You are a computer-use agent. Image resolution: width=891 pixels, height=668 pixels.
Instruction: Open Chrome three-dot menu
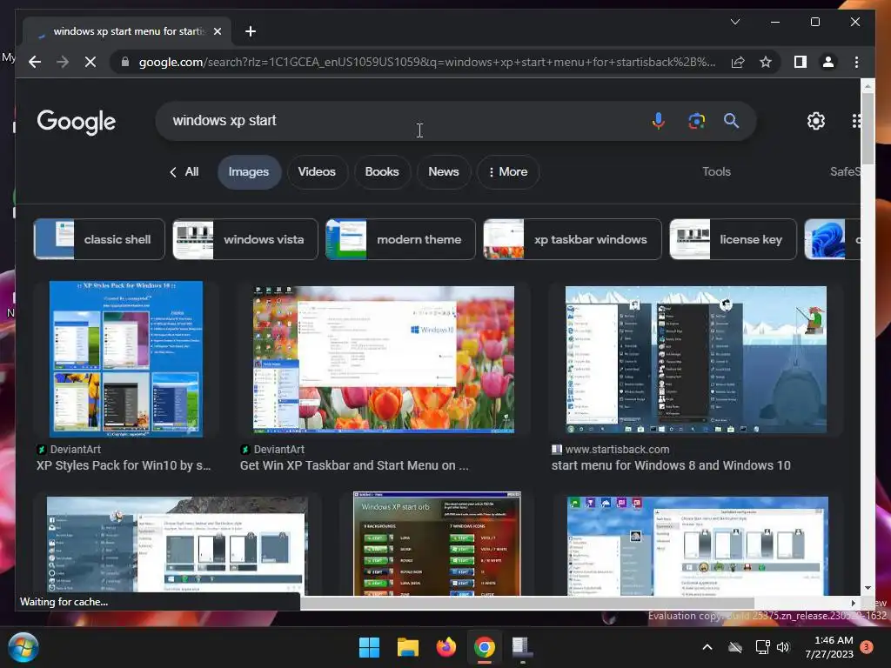856,62
